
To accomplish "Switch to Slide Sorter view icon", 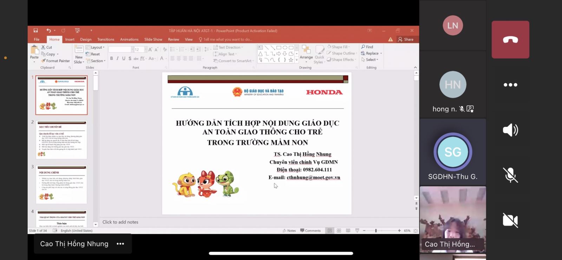I will point(339,231).
